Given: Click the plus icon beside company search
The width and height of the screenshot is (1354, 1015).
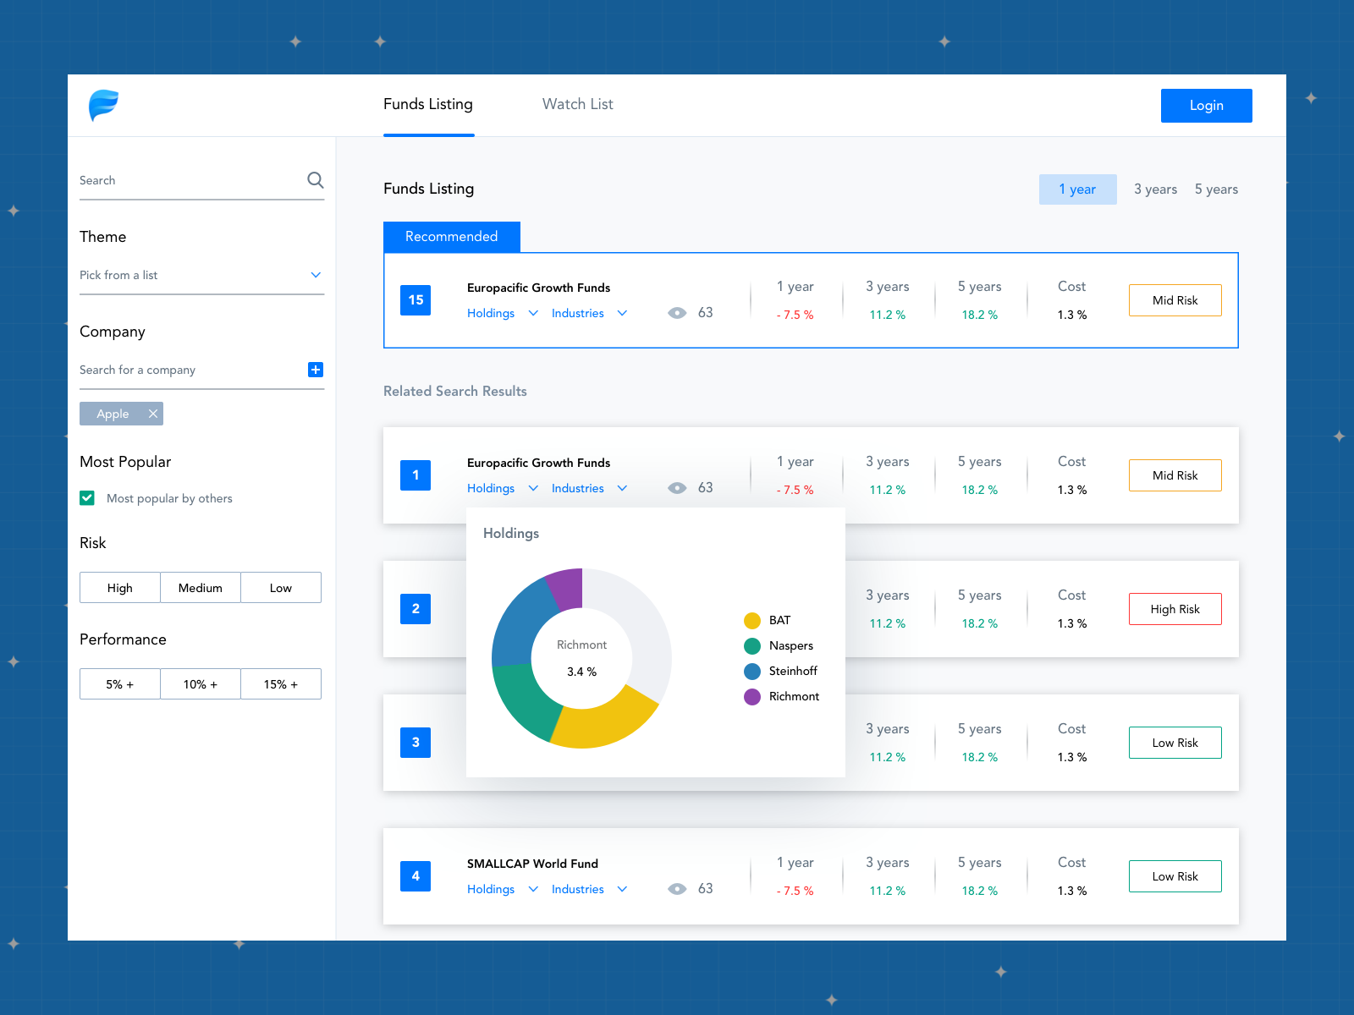Looking at the screenshot, I should pos(315,370).
